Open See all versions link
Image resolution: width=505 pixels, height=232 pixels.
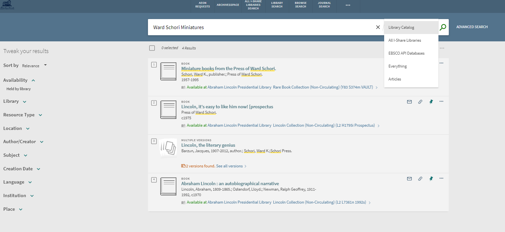click(x=229, y=166)
